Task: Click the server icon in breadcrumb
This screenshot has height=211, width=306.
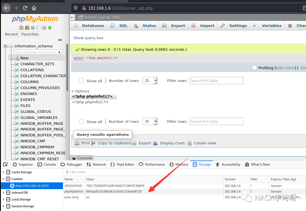Action: [x=81, y=17]
